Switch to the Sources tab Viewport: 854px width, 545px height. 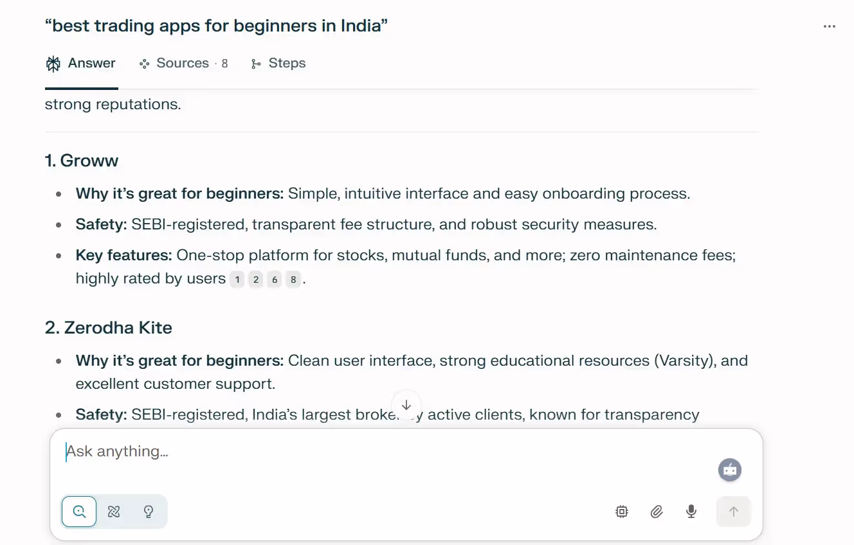(182, 63)
